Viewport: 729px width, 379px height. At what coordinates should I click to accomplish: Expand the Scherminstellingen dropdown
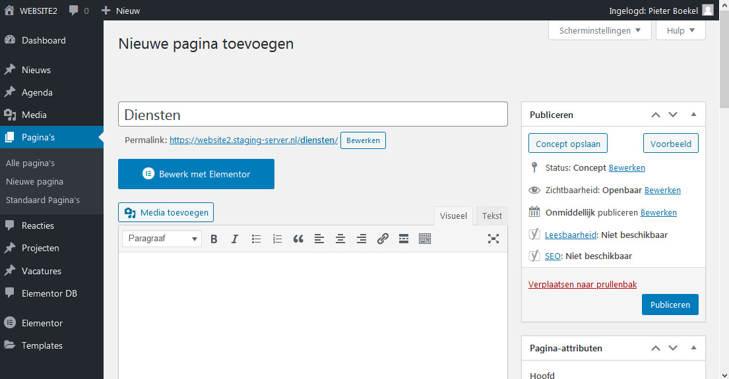[600, 30]
